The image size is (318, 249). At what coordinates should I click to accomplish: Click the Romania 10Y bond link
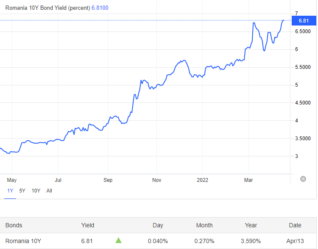pos(23,241)
